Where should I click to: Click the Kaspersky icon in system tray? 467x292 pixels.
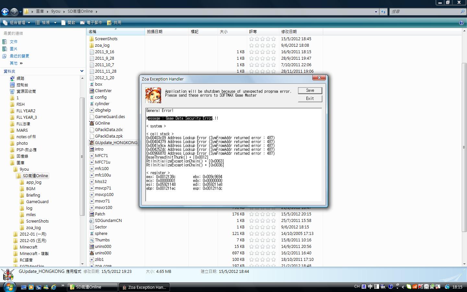click(x=421, y=287)
